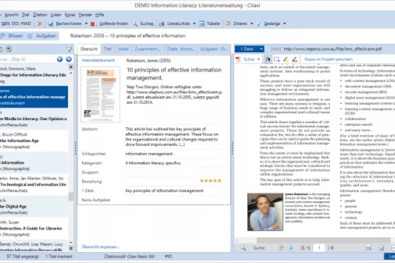Screen dimensions: 395x263
Task: Click the ISBN, DOI, PMID button
Action: tap(16, 24)
